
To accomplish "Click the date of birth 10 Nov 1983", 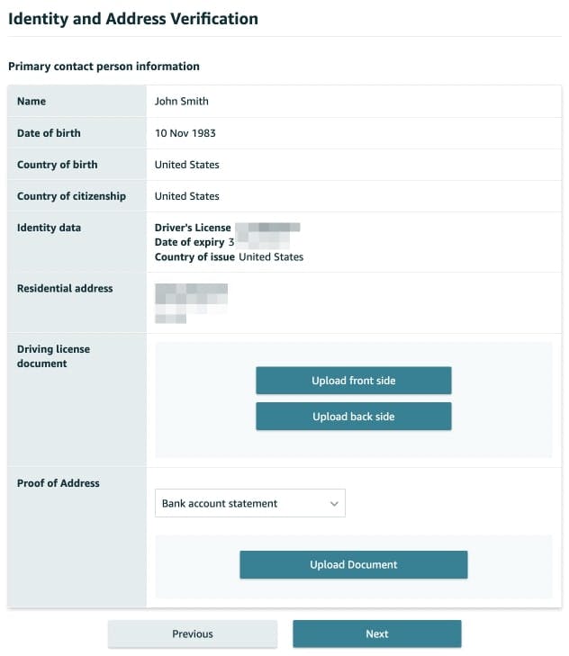I will pos(185,133).
